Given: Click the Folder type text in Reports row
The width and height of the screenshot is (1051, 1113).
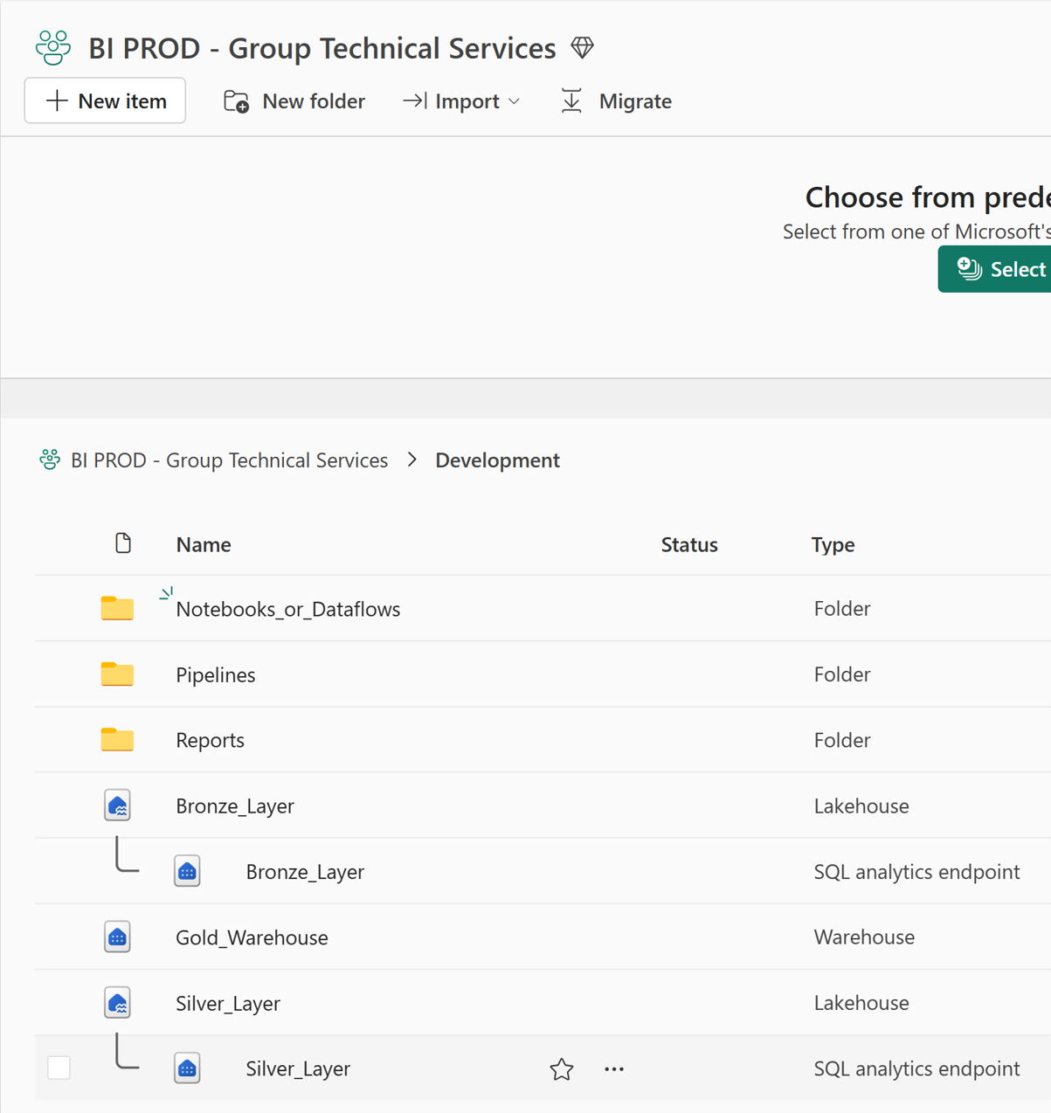Looking at the screenshot, I should [841, 739].
